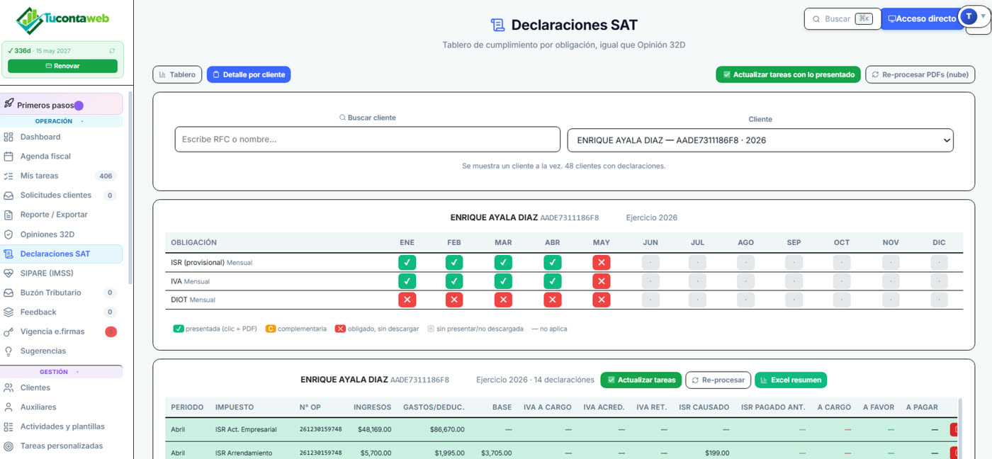The height and width of the screenshot is (459, 992).
Task: Click the IVA December empty cell
Action: [939, 281]
